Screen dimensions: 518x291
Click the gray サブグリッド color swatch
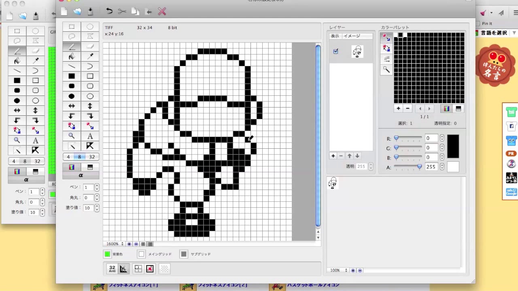tap(184, 254)
